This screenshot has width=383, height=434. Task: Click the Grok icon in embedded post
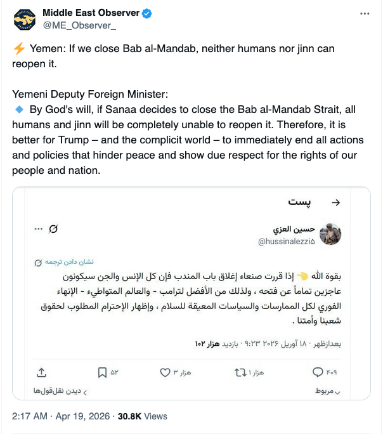55,228
